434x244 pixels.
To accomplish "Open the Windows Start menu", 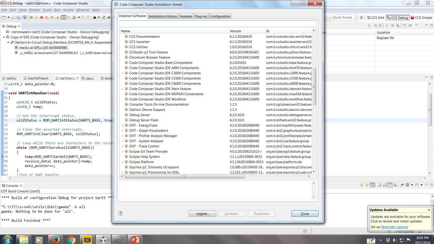I will (x=7, y=240).
